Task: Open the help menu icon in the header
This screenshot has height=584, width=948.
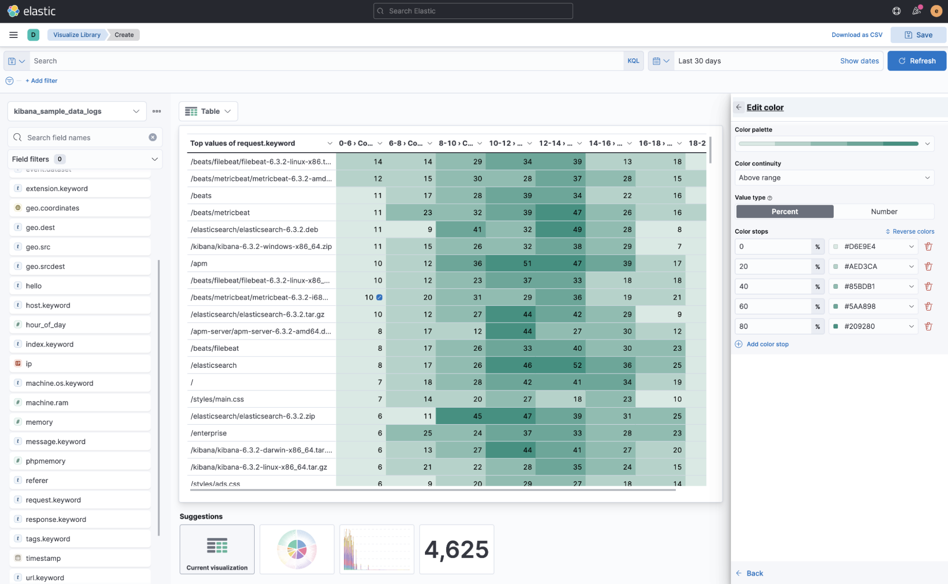Action: point(896,10)
